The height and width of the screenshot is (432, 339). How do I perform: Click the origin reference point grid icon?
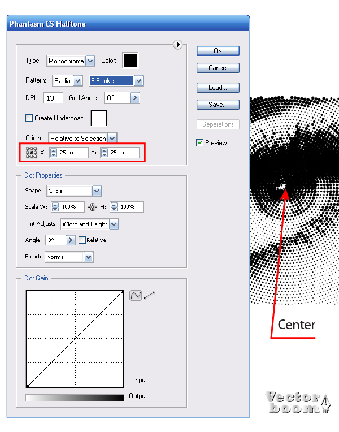tap(32, 152)
